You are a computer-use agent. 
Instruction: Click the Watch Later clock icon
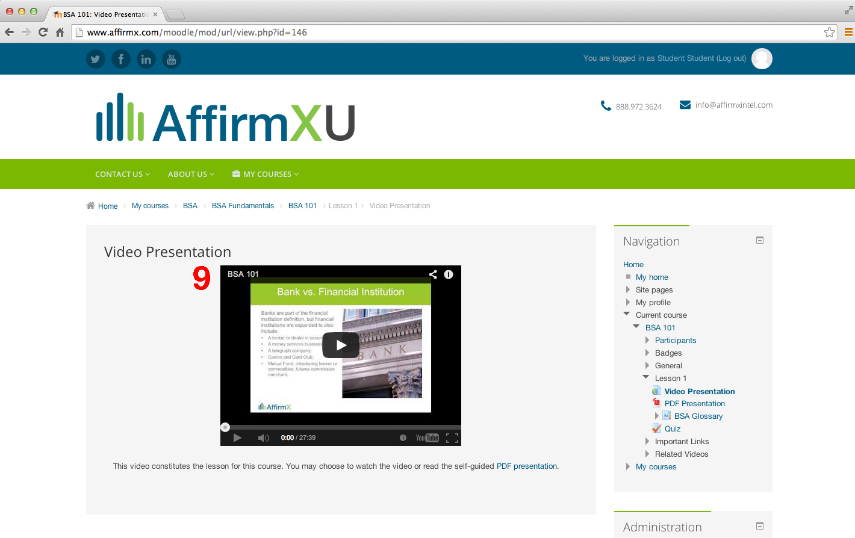(403, 438)
